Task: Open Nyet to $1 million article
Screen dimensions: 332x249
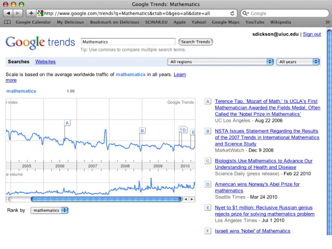Action: 265,211
